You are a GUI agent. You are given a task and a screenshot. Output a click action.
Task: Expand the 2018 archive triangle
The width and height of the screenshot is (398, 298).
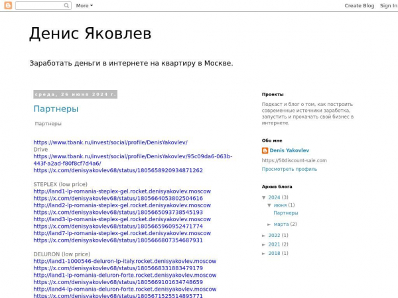264,254
